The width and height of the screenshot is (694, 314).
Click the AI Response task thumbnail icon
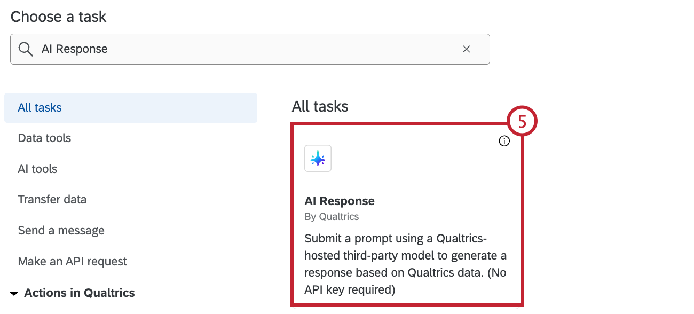(318, 158)
